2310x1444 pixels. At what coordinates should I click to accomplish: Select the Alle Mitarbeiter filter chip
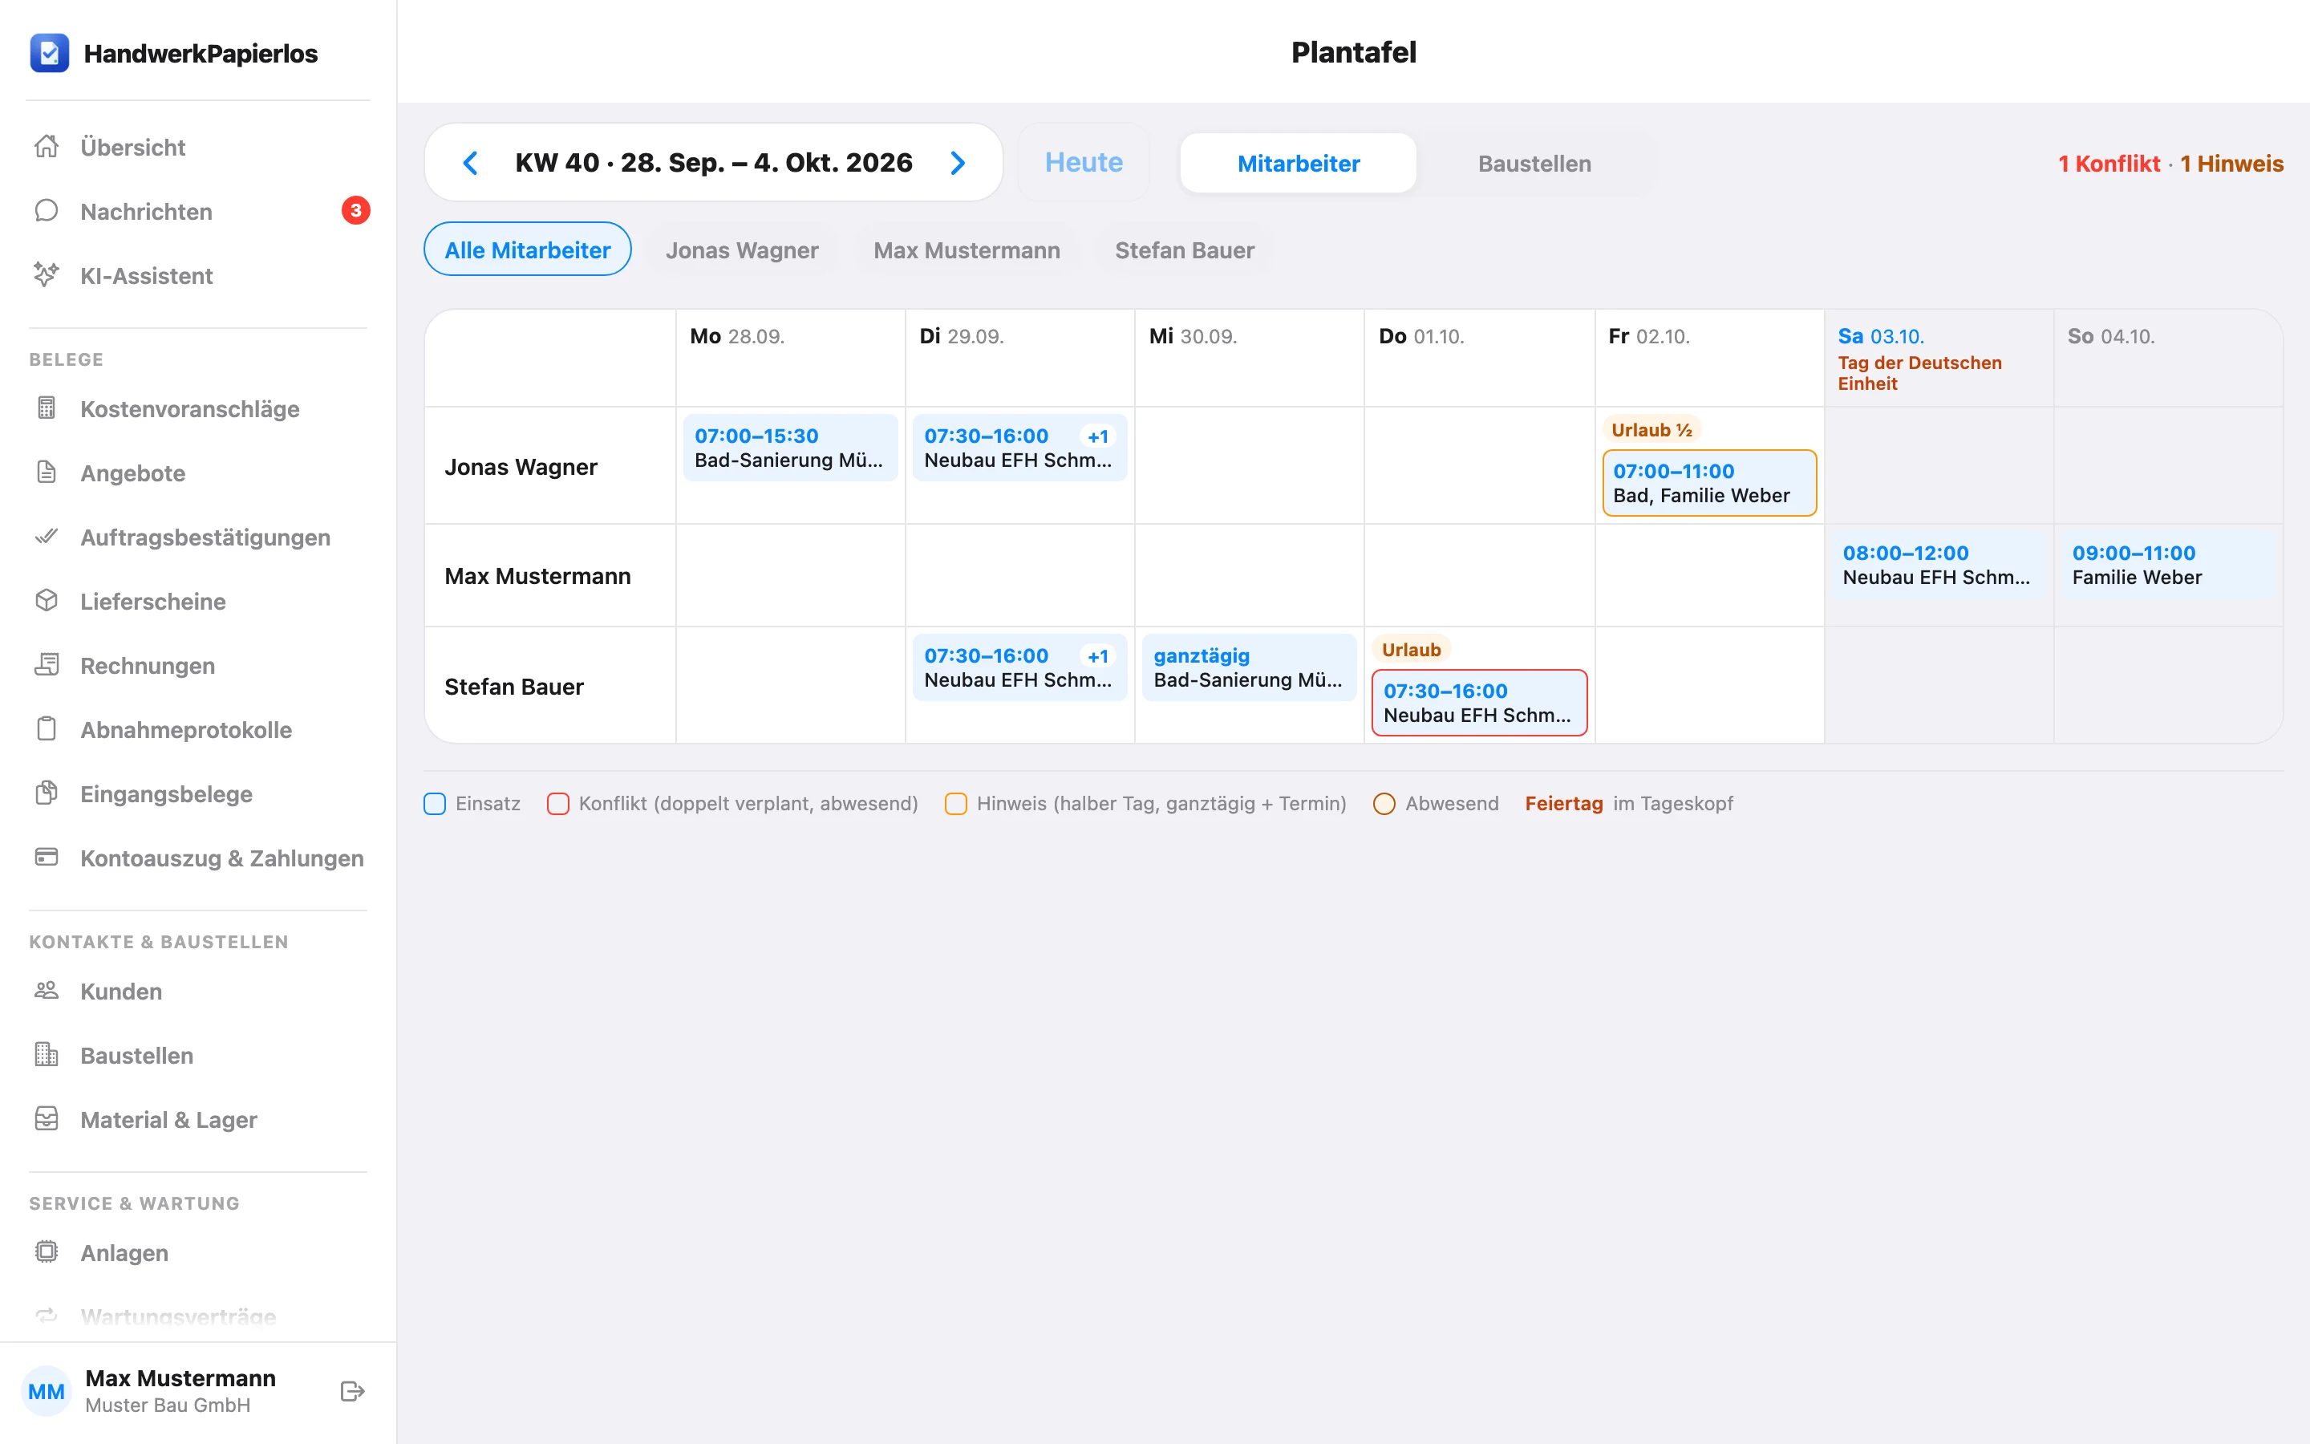[x=527, y=249]
